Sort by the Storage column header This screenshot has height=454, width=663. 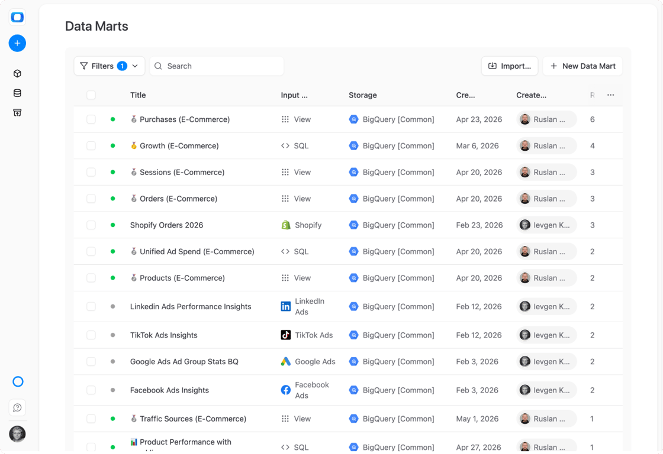[363, 95]
